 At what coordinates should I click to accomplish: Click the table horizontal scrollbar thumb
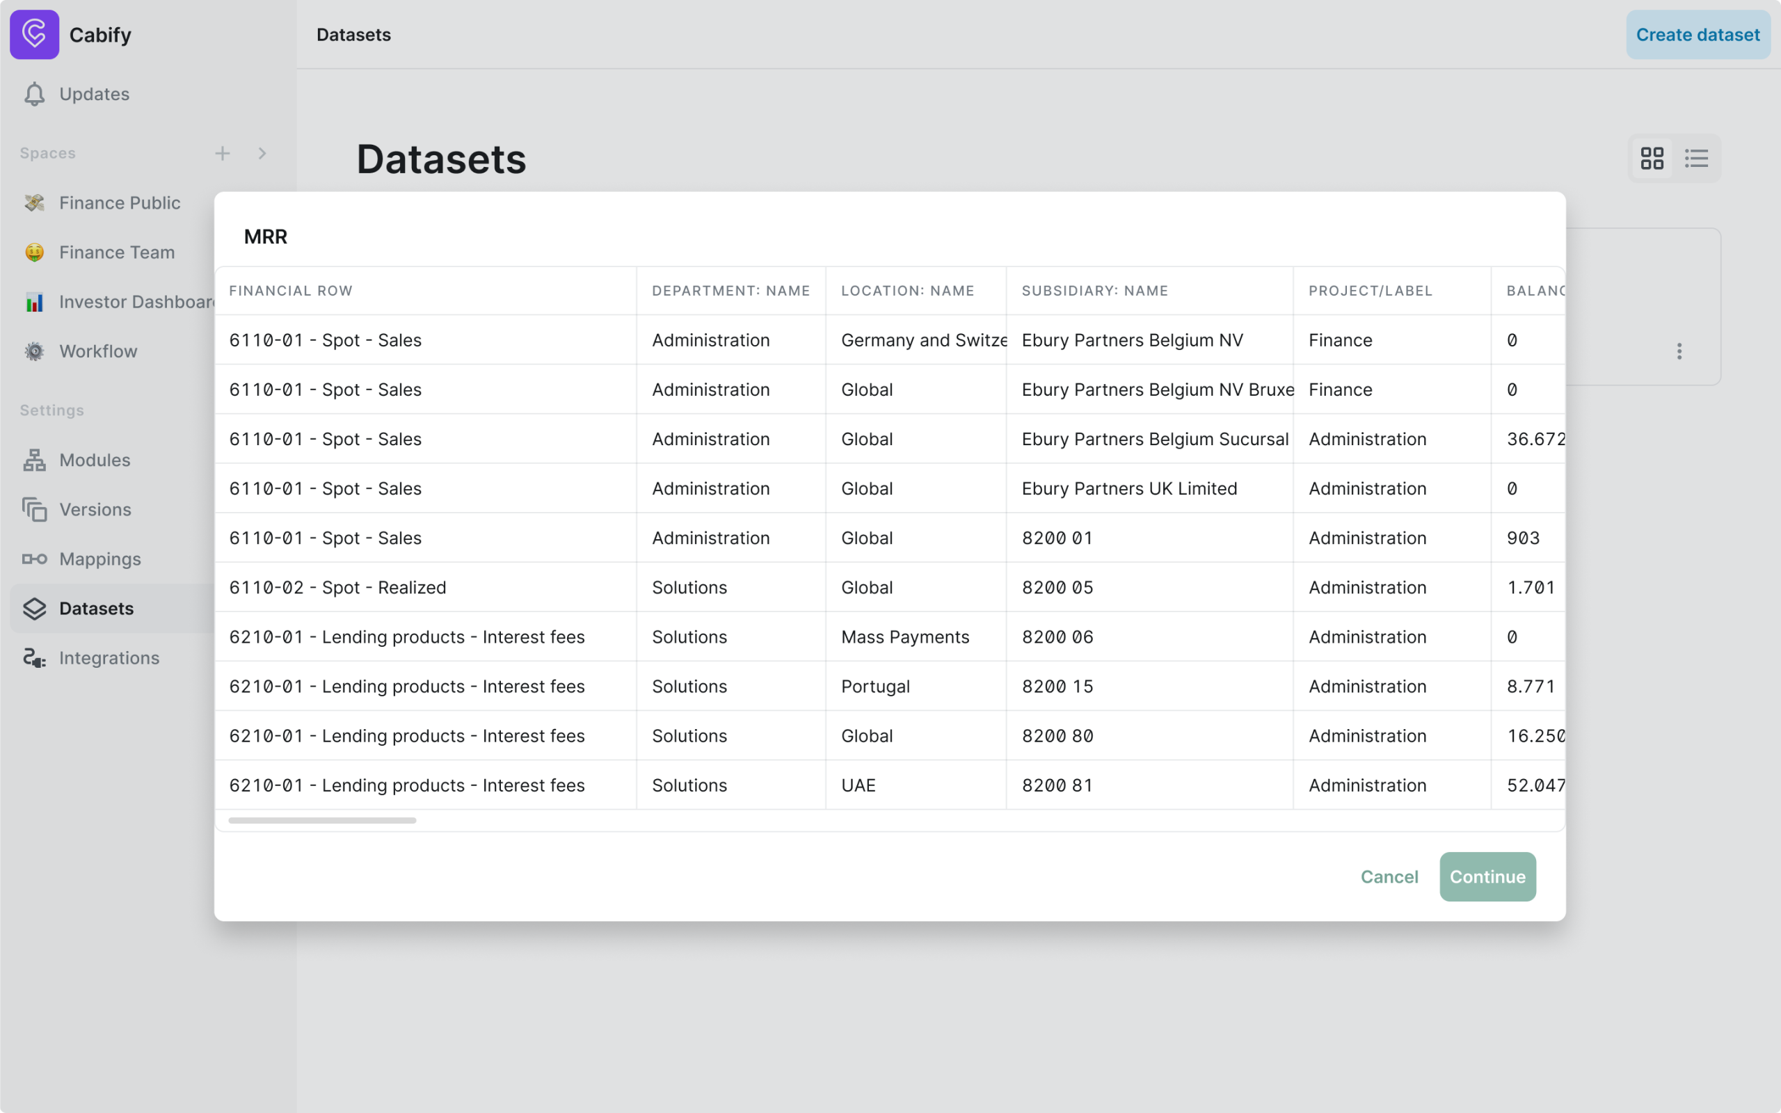tap(322, 820)
